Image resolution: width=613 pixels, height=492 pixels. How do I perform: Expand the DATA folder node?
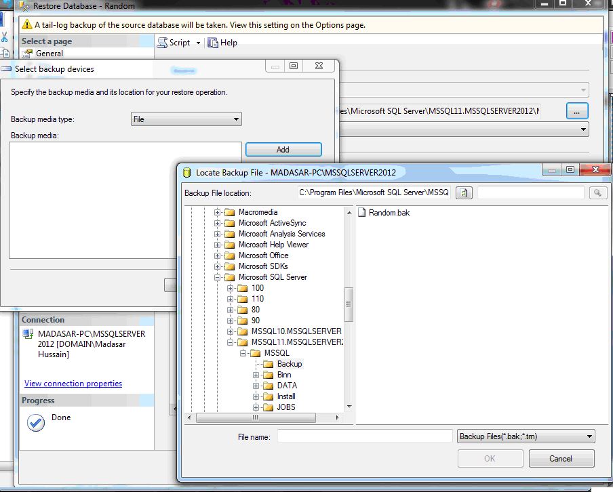coord(256,386)
